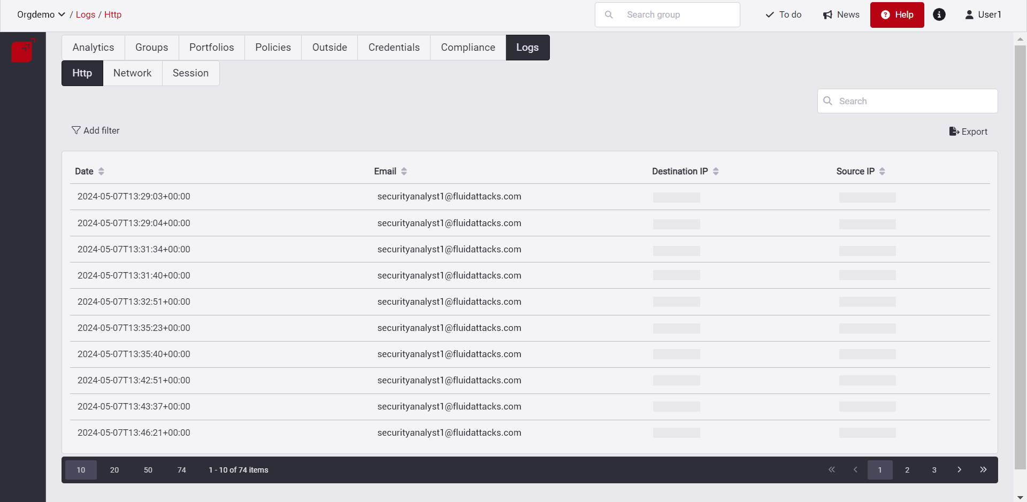Click the Help button
This screenshot has width=1027, height=502.
tap(896, 14)
